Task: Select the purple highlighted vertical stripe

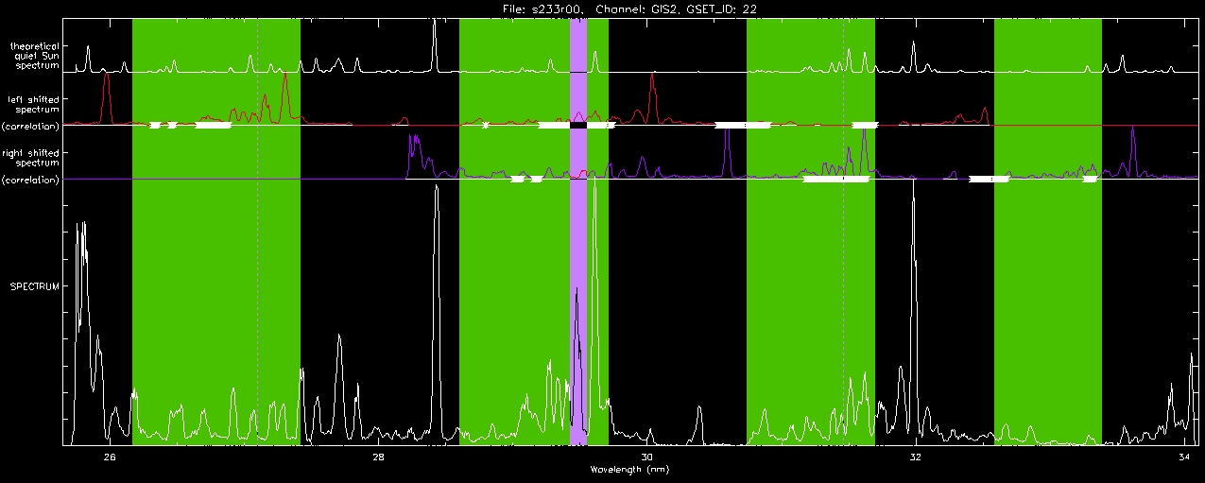Action: (x=578, y=232)
